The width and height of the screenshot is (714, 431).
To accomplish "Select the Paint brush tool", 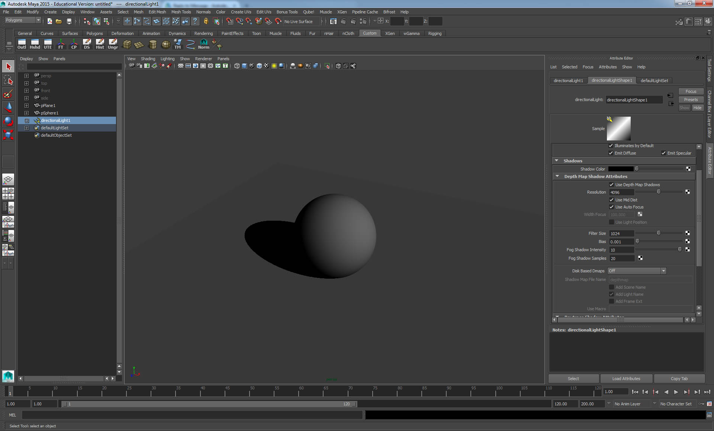I will click(8, 94).
